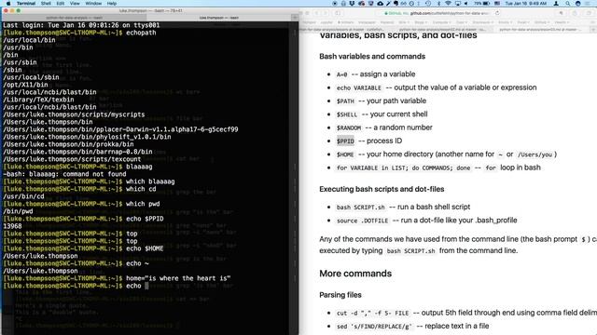The image size is (597, 335).
Task: Click the 'source .DOTFILE' code snippet
Action: click(362, 221)
